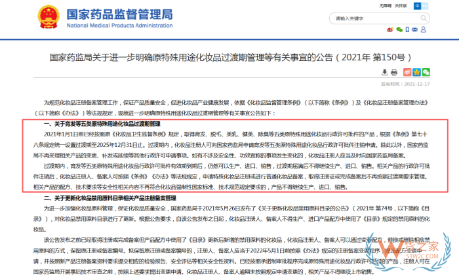Viewport: 459px width, 280px height.
Task: Click intro paragraph starting 为规范化妆品注册备案管理工作
Action: pos(231,108)
